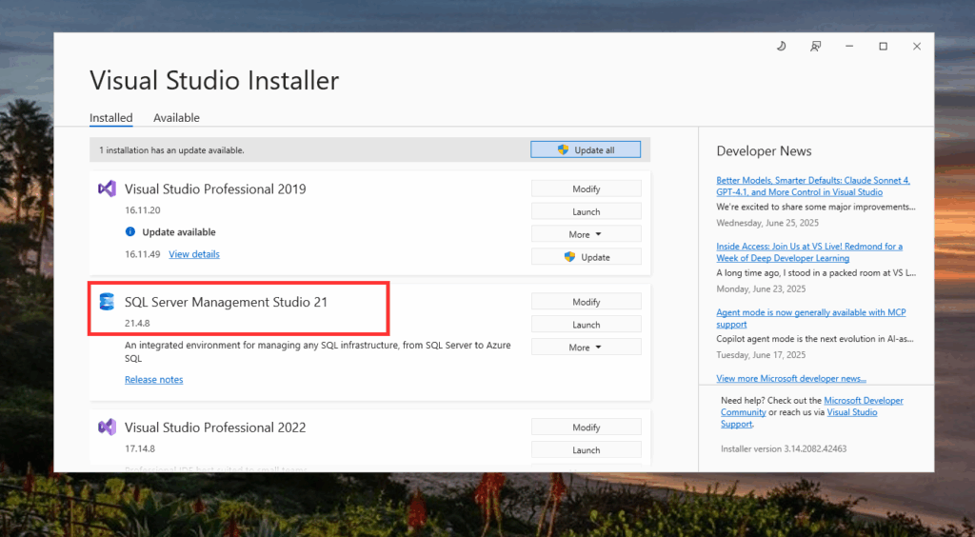Switch to the Installed tab
975x537 pixels.
111,117
